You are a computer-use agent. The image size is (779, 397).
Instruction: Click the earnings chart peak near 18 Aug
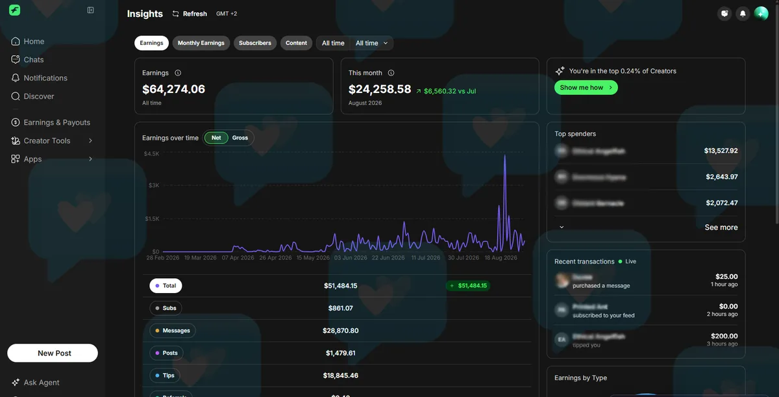(505, 157)
